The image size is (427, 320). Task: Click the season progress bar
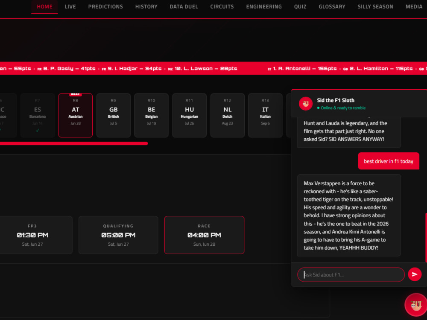coord(74,143)
